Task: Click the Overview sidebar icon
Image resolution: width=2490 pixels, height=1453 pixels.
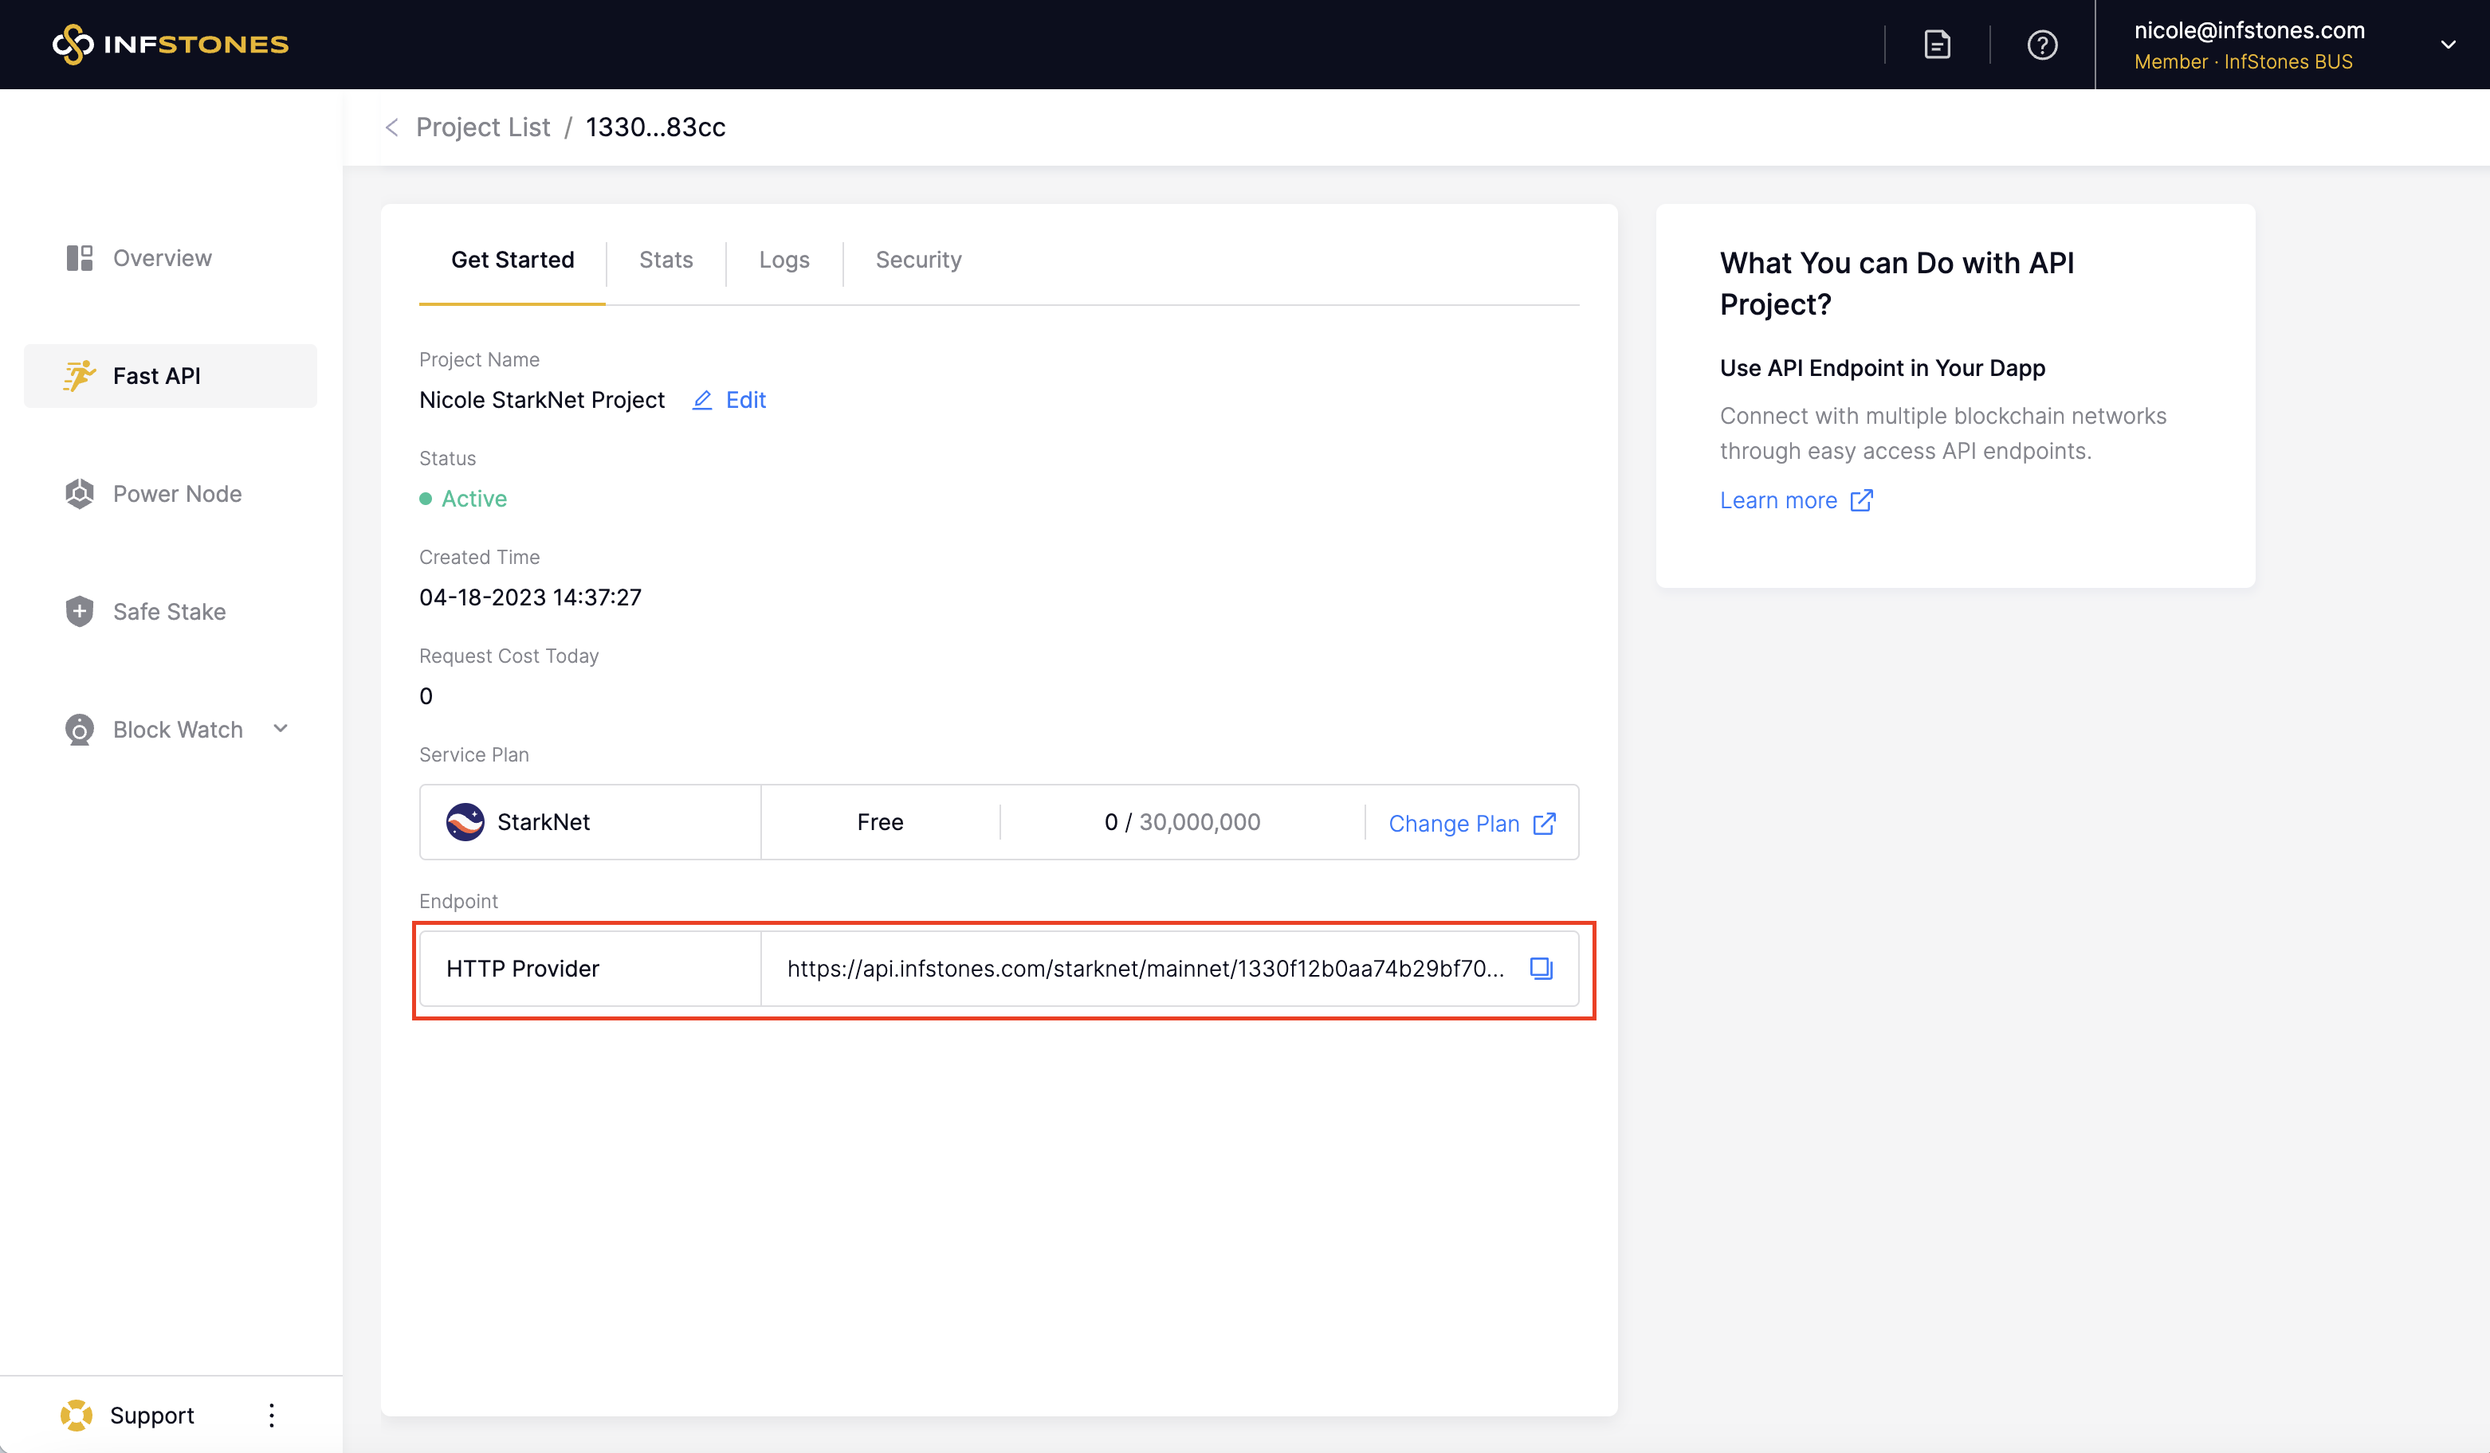Action: [x=79, y=258]
